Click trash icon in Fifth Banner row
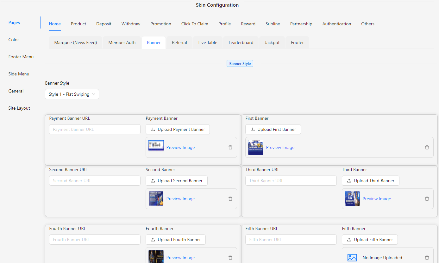Viewport: 439px width, 263px height. tap(427, 258)
